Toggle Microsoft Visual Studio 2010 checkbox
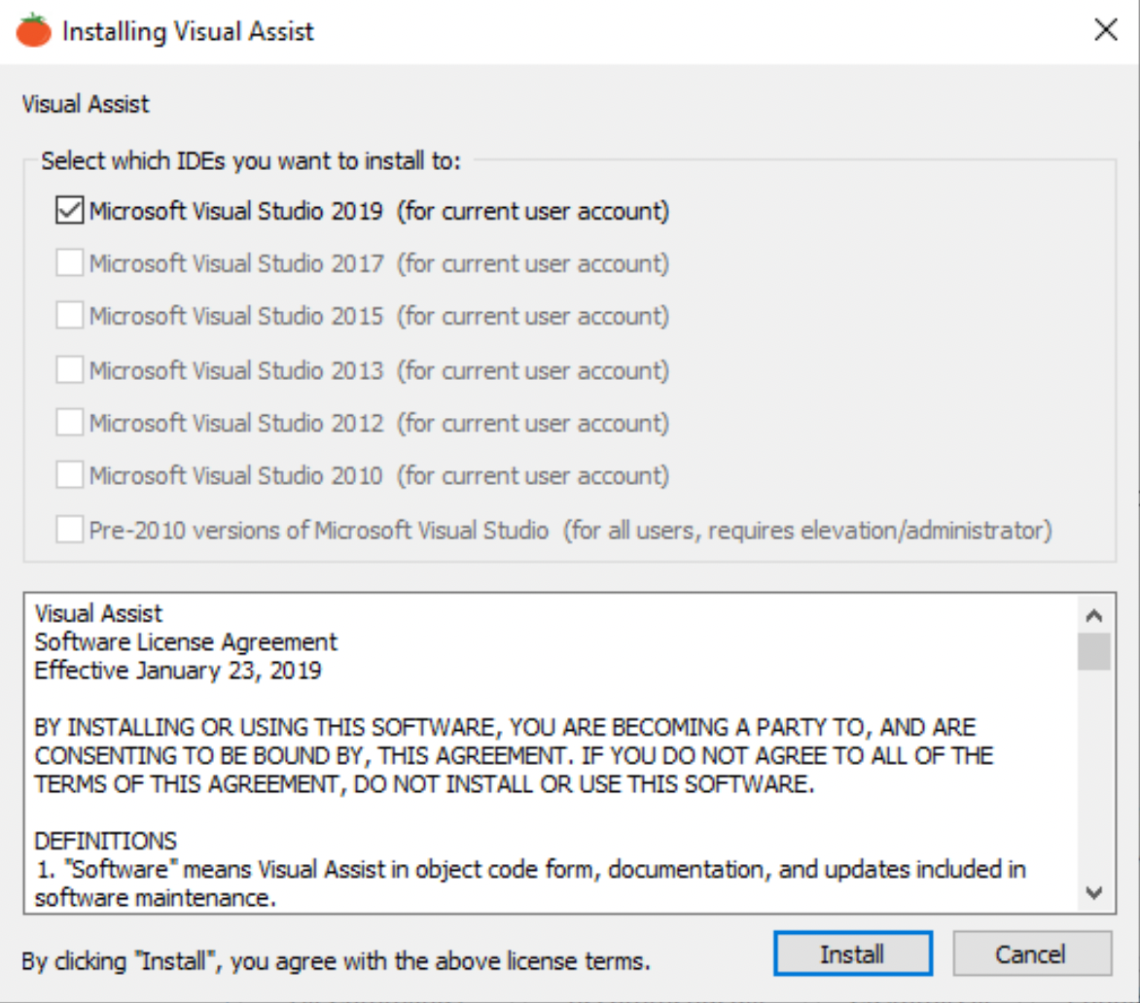Viewport: 1140px width, 1003px height. tap(69, 475)
